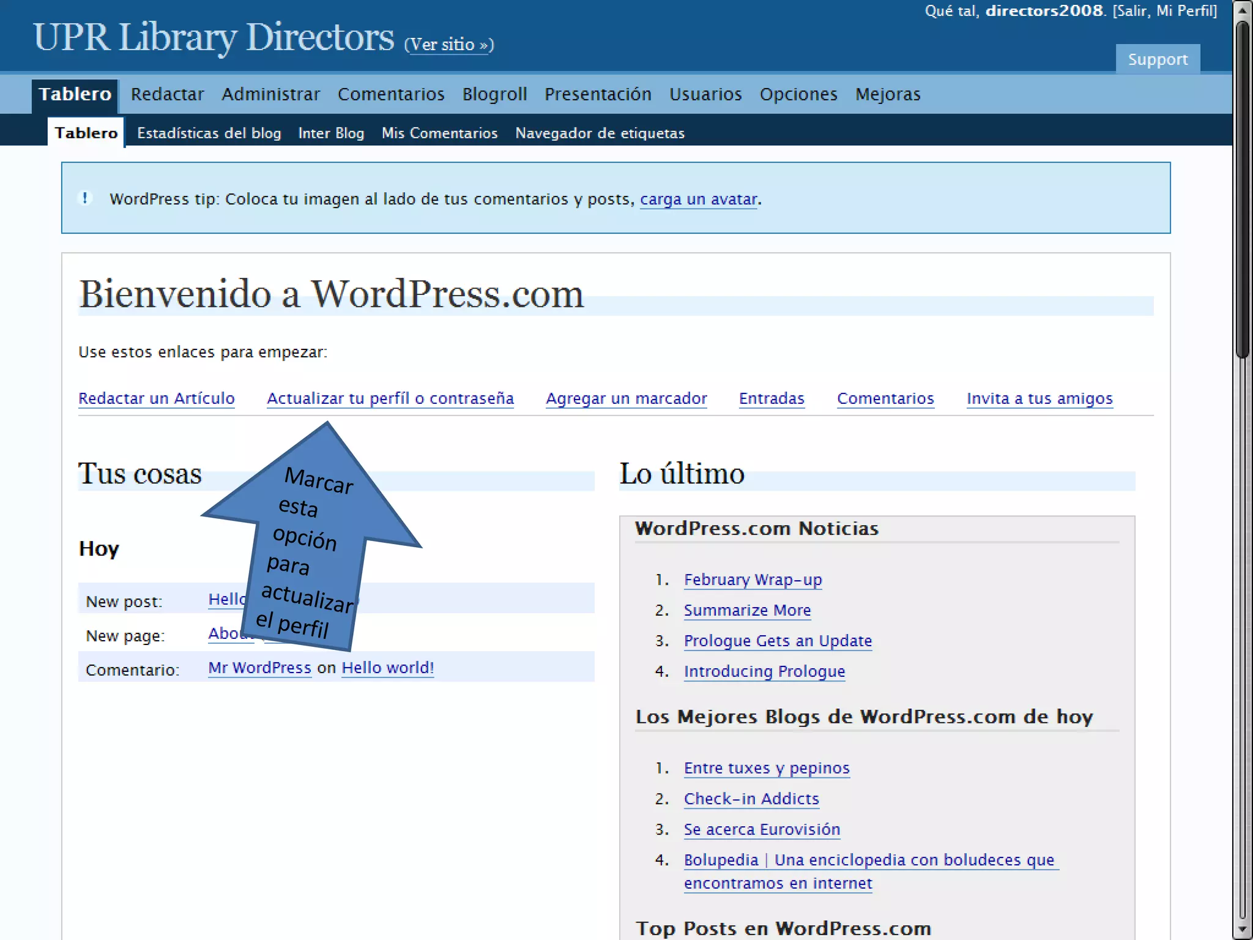Image resolution: width=1253 pixels, height=940 pixels.
Task: Click Agregar un marcador link
Action: click(626, 398)
